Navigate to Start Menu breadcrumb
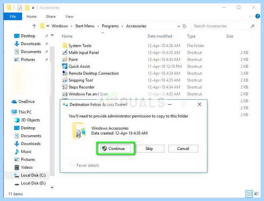The image size is (264, 201). (84, 26)
